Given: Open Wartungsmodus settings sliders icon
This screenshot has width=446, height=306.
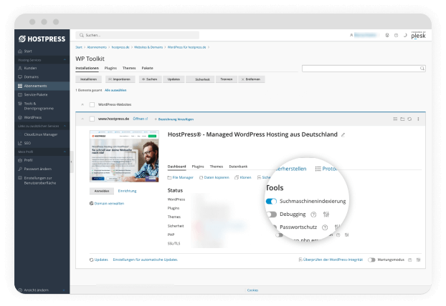Looking at the screenshot, I should tap(419, 260).
